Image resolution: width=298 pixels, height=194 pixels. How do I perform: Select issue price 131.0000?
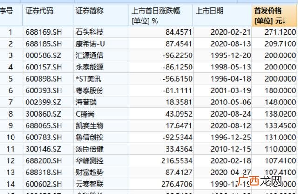280,138
